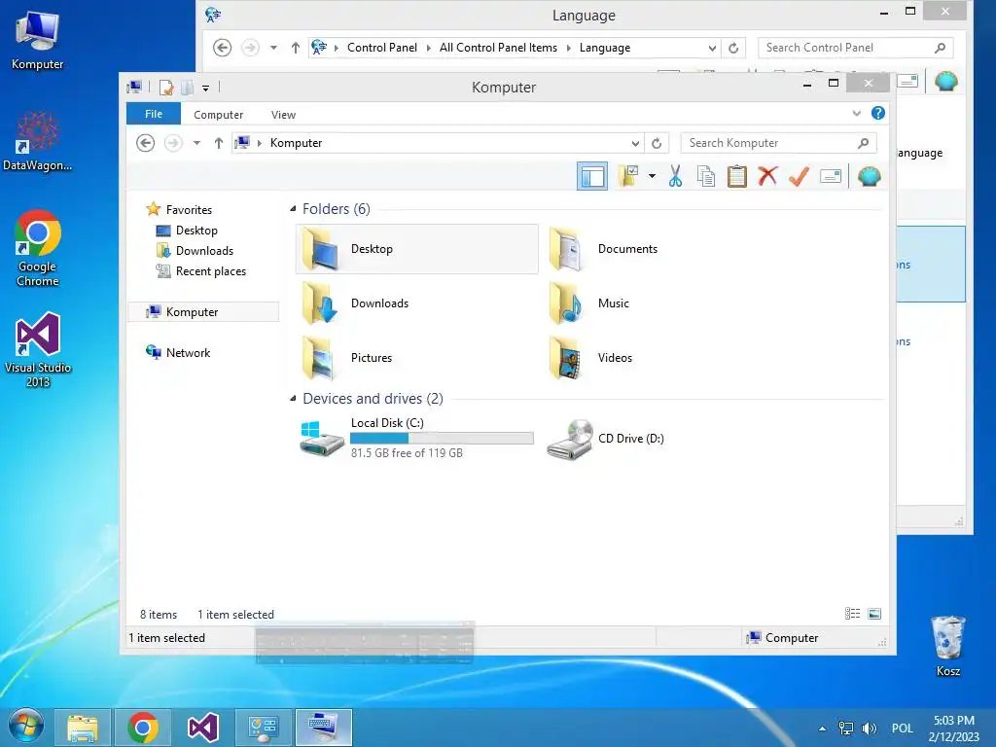The image size is (996, 747).
Task: Collapse the Devices and drives group
Action: tap(293, 398)
